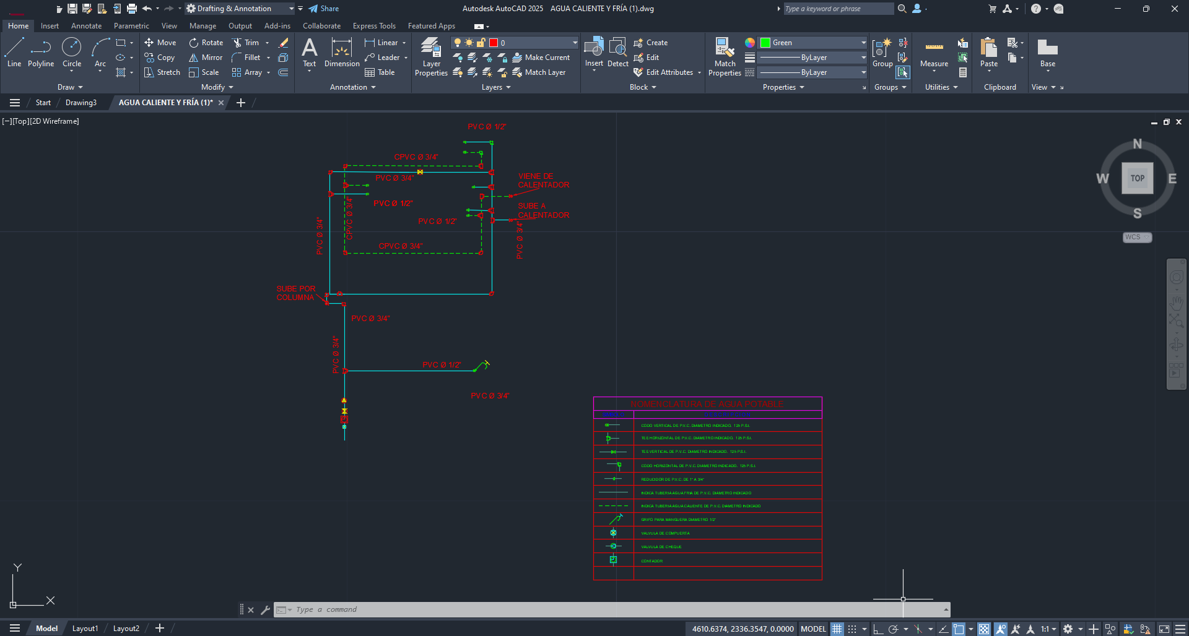Toggle the layer 0 light bulb on/off

[458, 42]
